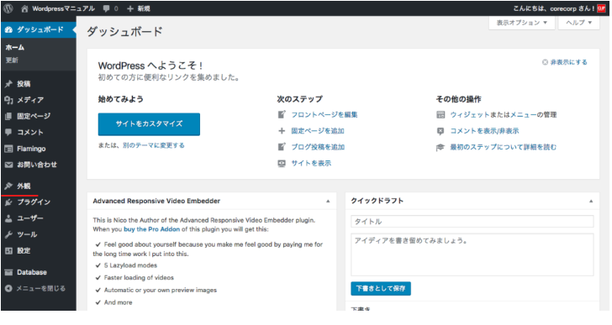
Task: Dismiss welcome panel via 非表示にする link
Action: point(568,62)
